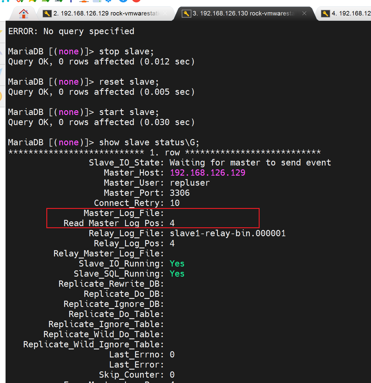Open the yellow globe Sftp sidebar icon

coord(1,96)
